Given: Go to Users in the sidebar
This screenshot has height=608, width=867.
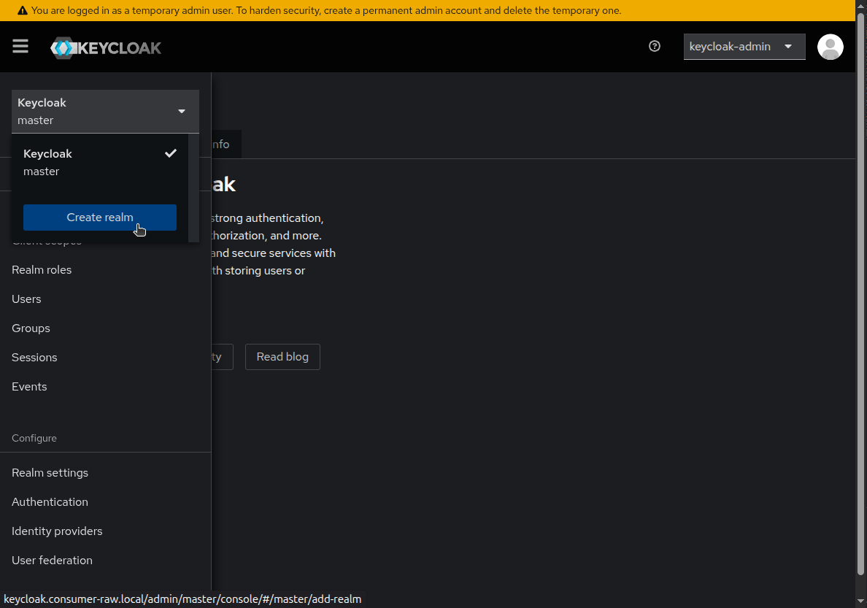Looking at the screenshot, I should pyautogui.click(x=26, y=299).
